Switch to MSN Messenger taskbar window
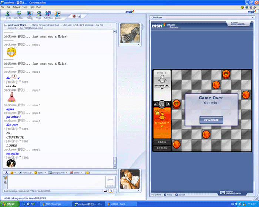The height and width of the screenshot is (207, 259). click(55, 204)
